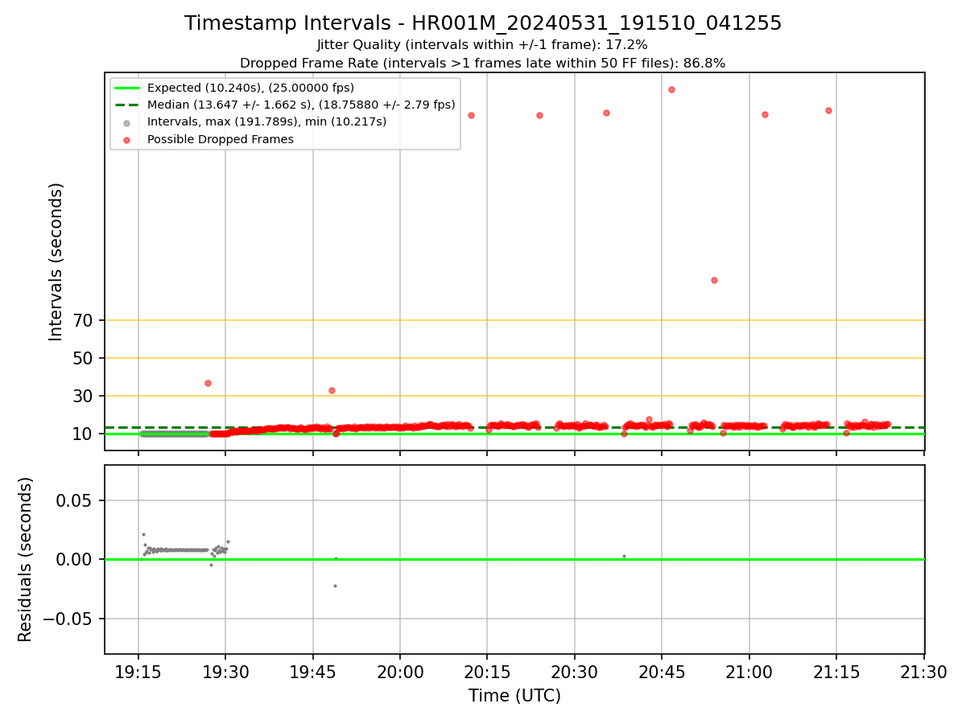Click the top red outlier point near 20:12

pyautogui.click(x=471, y=115)
